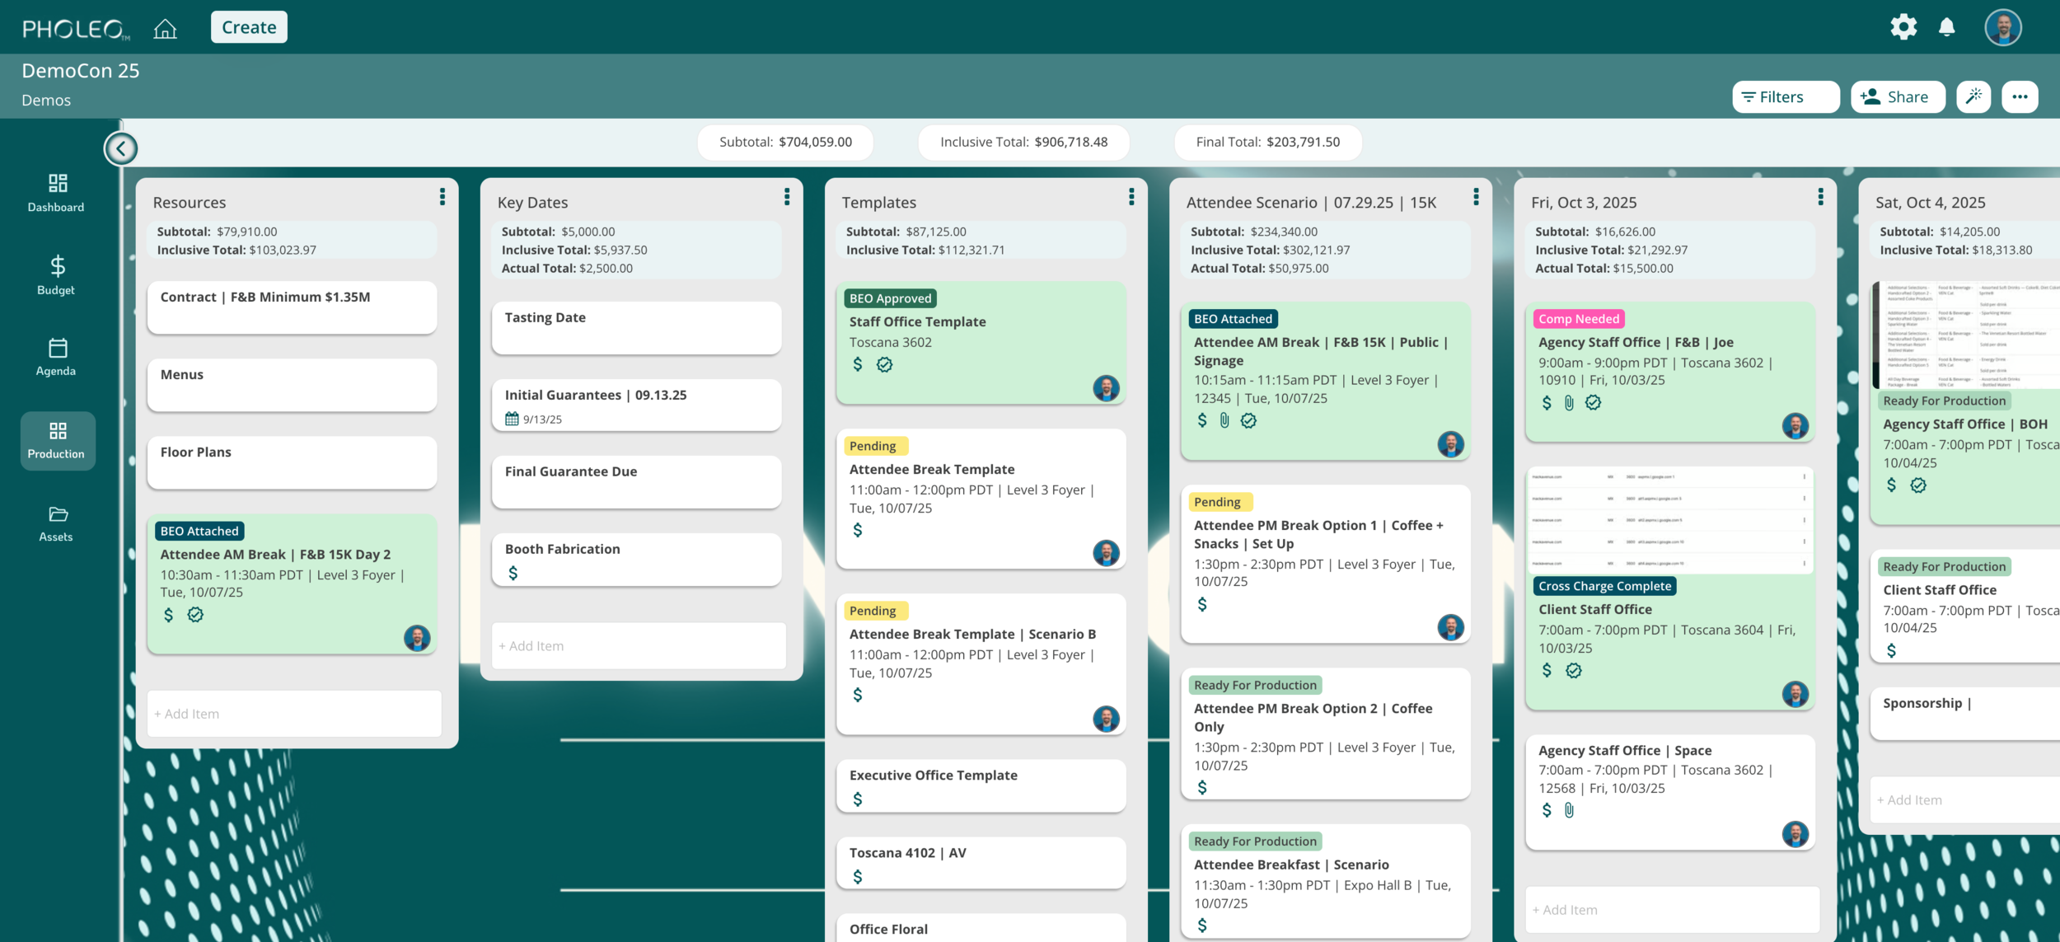
Task: Toggle check badge on Client Staff Office Fri card
Action: click(x=1574, y=671)
